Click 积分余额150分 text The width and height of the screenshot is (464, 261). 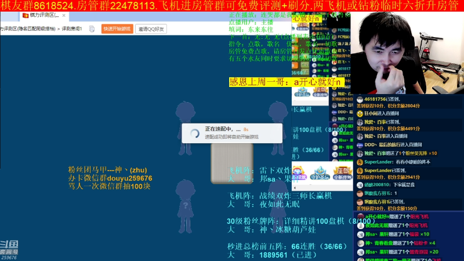(402, 208)
